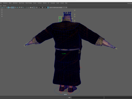
Task: Toggle X-Ray Active Components icon
Action: (32, 7)
